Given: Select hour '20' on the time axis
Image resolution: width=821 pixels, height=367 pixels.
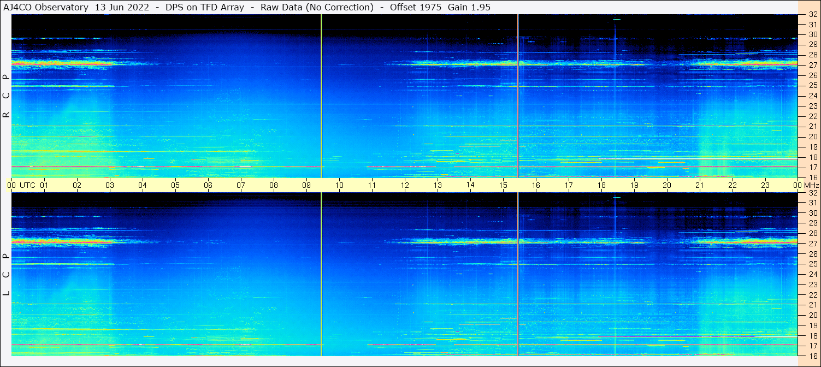Looking at the screenshot, I should click(667, 185).
